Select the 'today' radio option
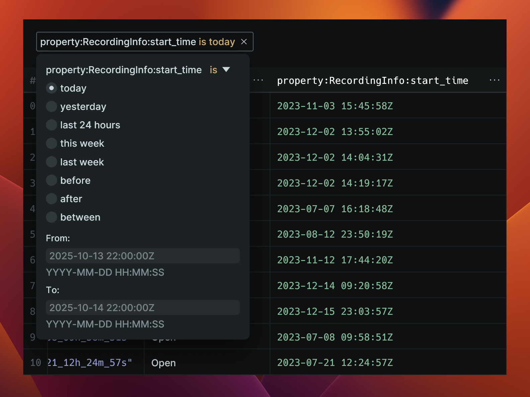The width and height of the screenshot is (530, 397). click(x=52, y=88)
